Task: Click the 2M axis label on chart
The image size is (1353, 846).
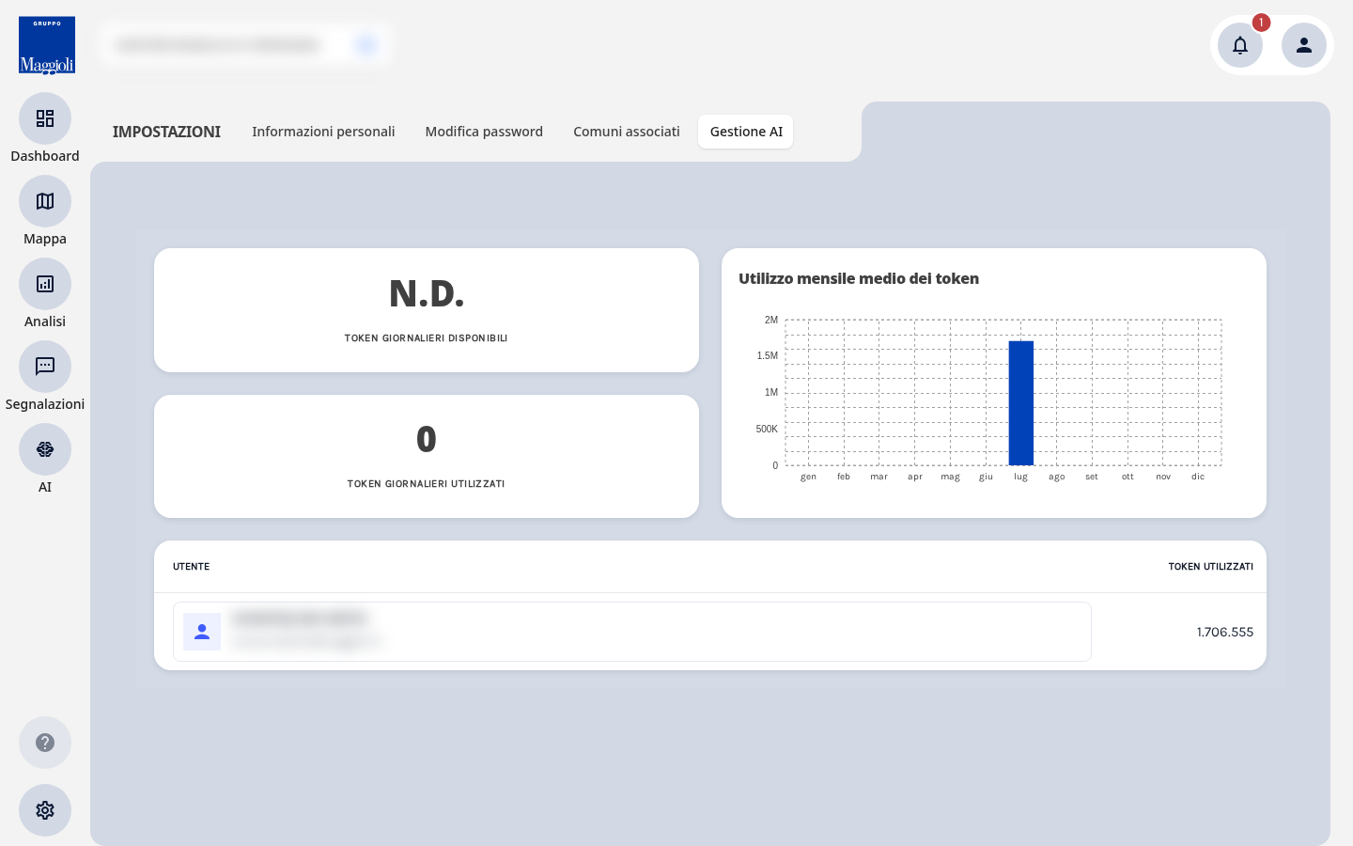Action: click(x=771, y=320)
